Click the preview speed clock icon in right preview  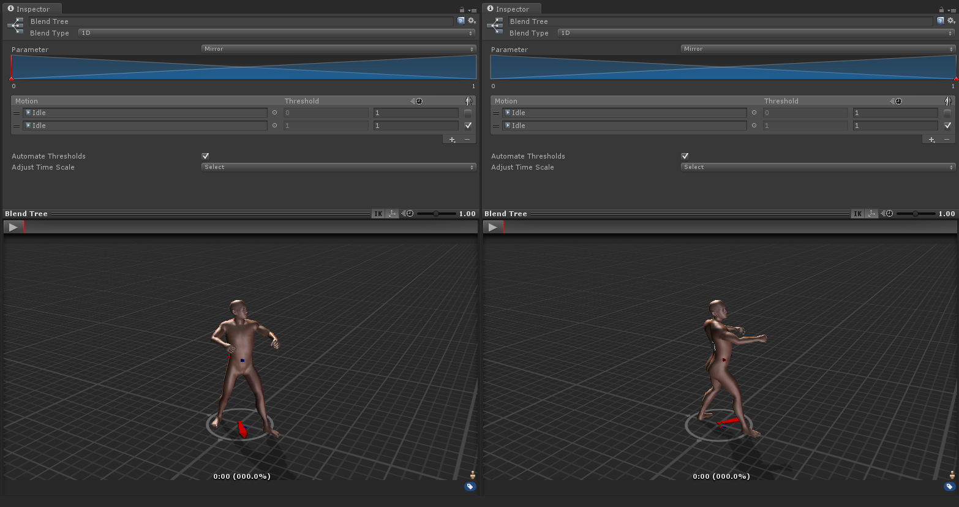pyautogui.click(x=887, y=214)
